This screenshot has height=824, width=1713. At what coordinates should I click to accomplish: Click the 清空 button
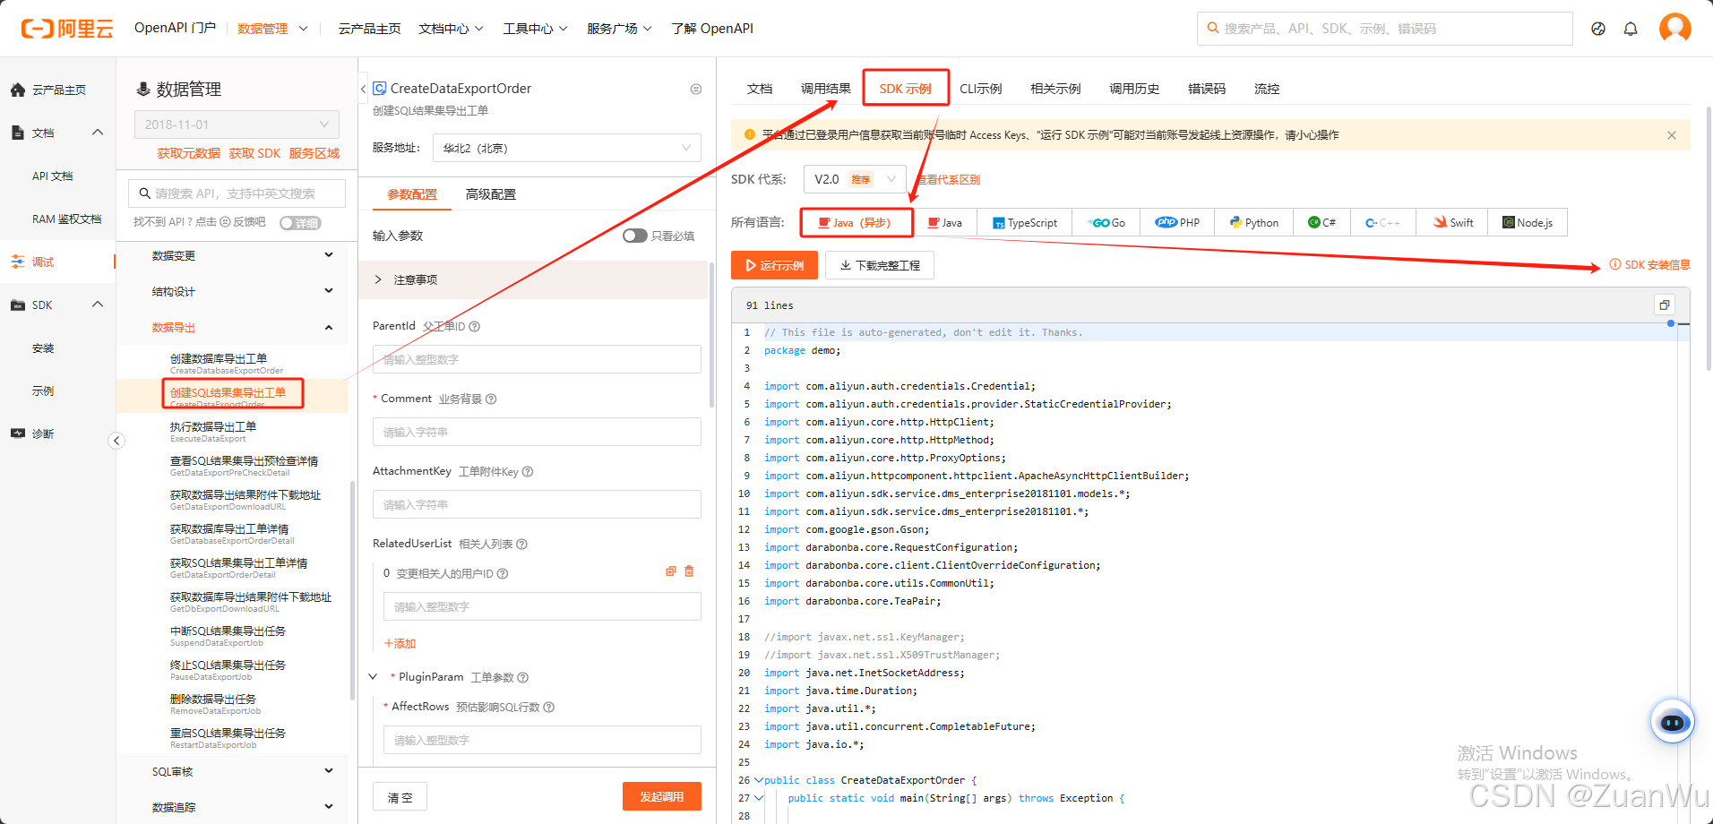[400, 797]
